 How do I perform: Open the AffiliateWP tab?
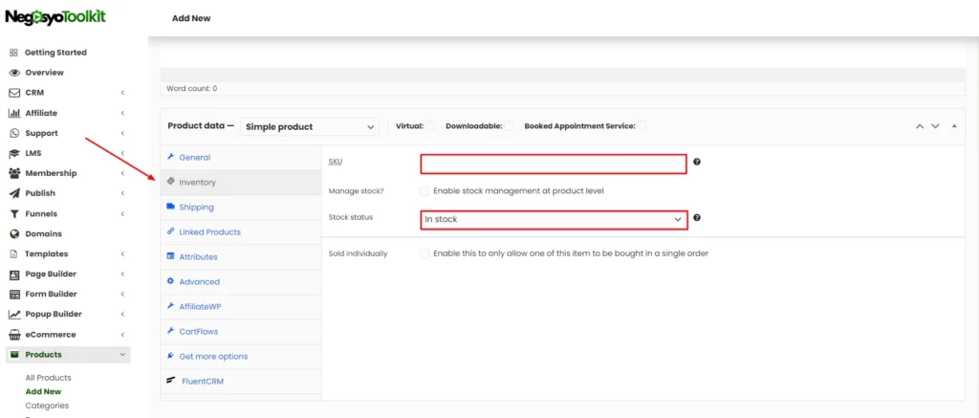coord(241,307)
